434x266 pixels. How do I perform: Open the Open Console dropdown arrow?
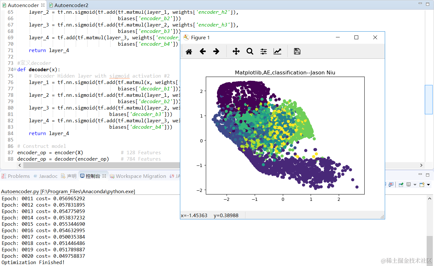pos(428,185)
